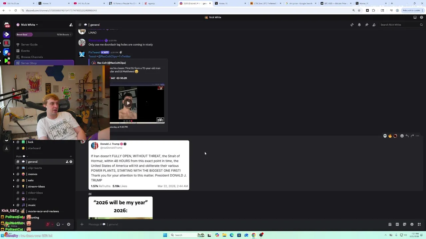Open notification settings bell icon

click(x=359, y=25)
